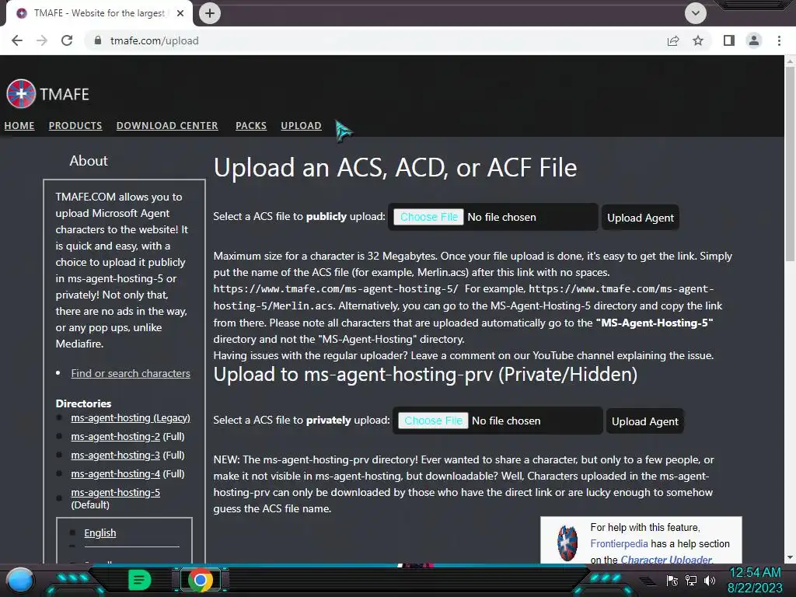Screen dimensions: 796x597
Task: Click Upload Agent for private upload
Action: coord(644,421)
